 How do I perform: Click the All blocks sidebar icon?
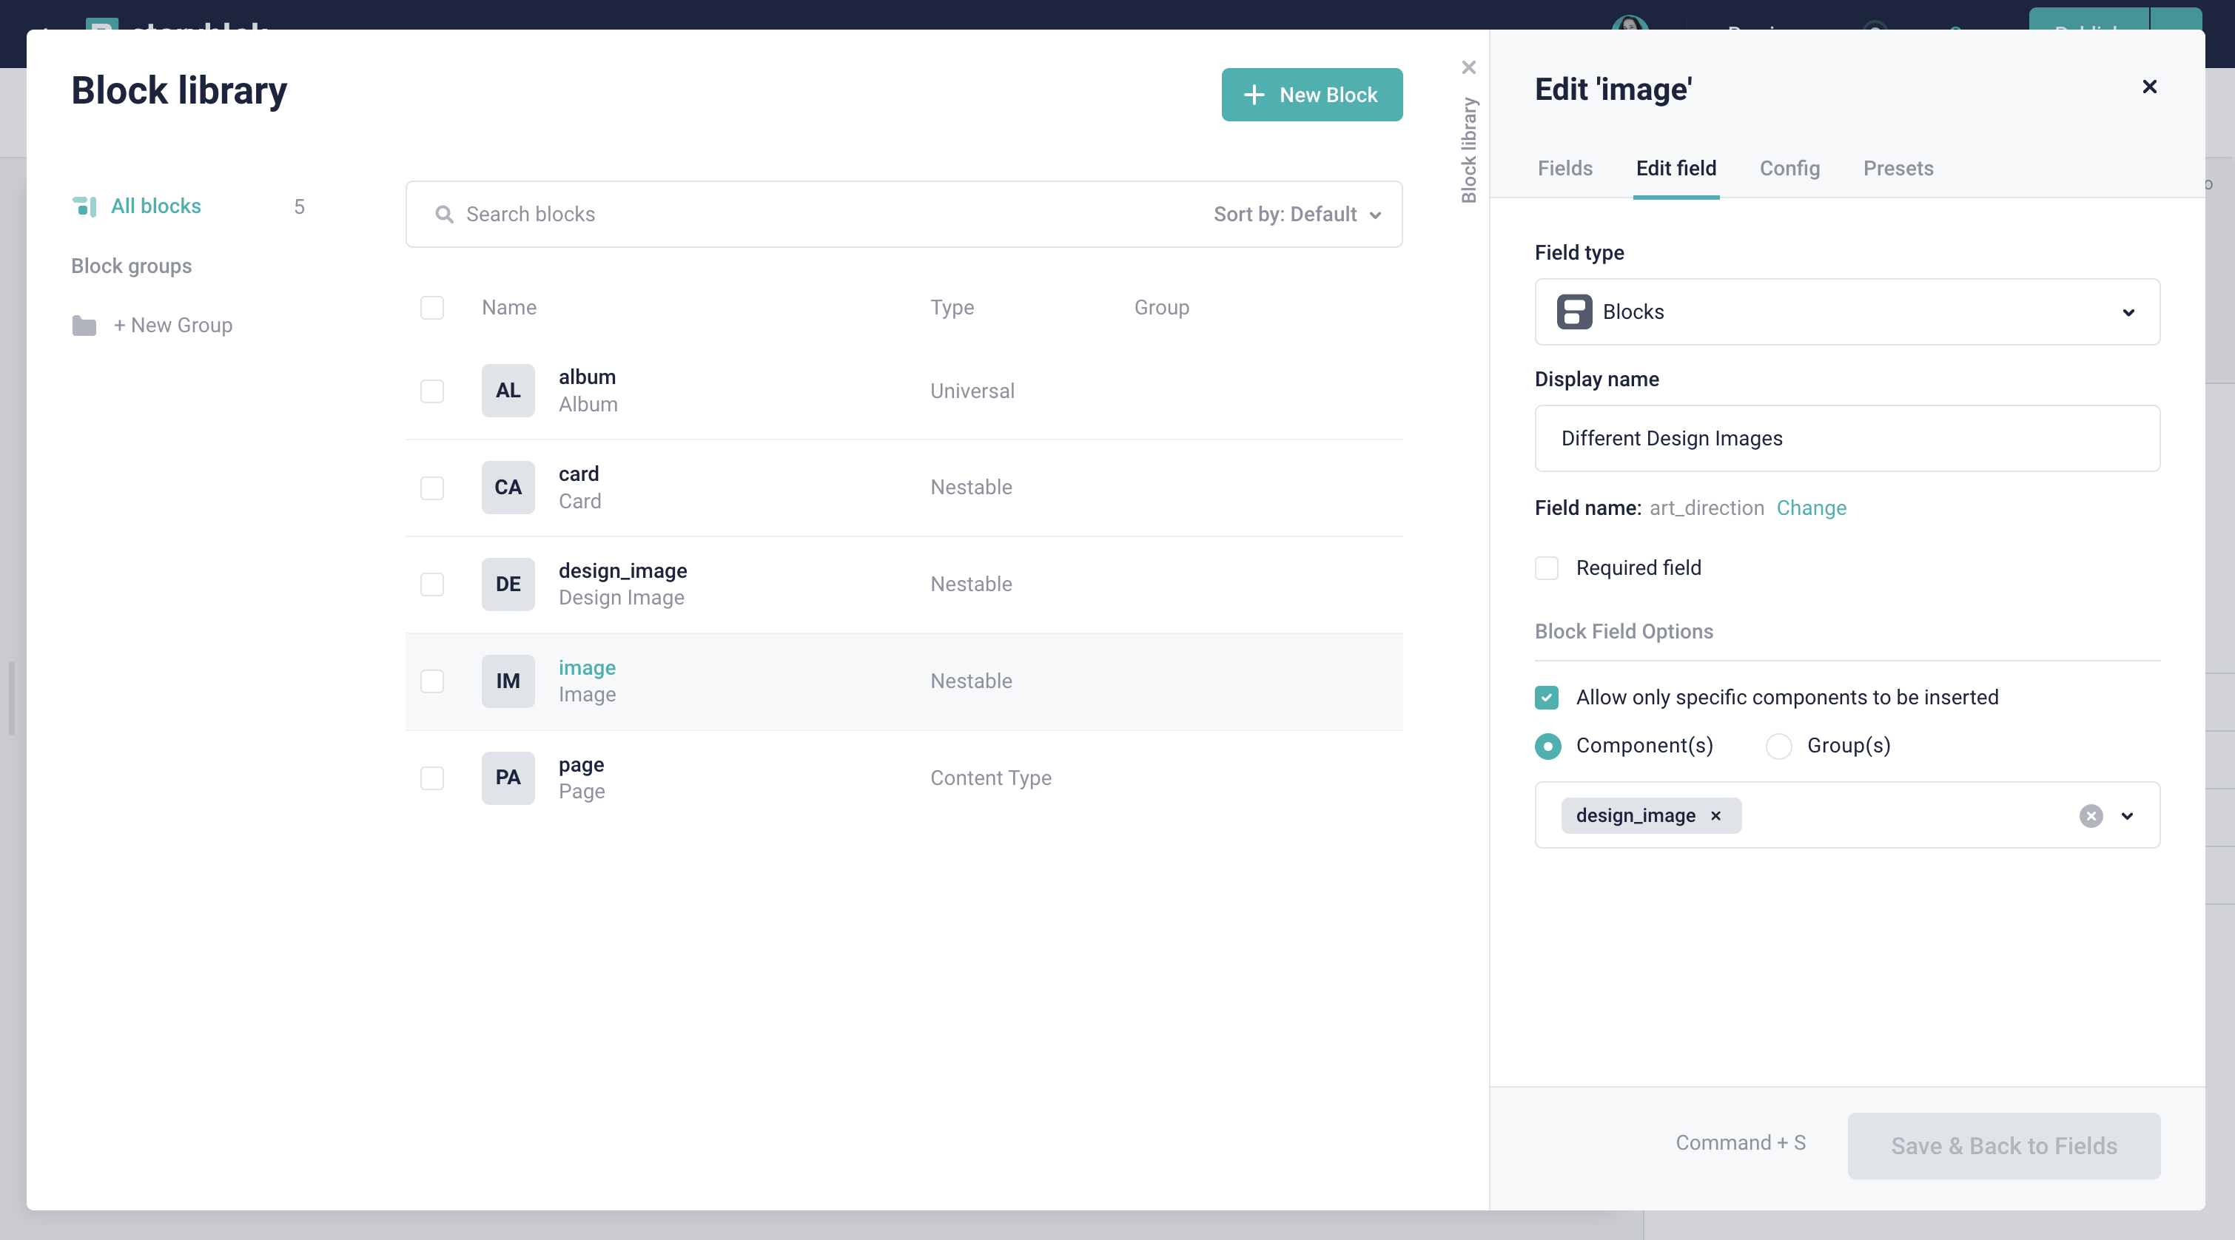click(x=84, y=206)
